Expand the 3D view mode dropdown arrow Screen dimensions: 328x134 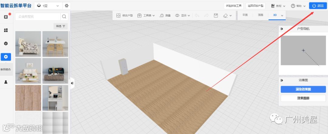point(282,15)
